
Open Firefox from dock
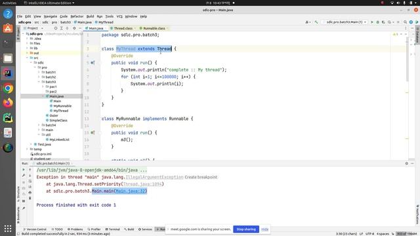pyautogui.click(x=8, y=103)
